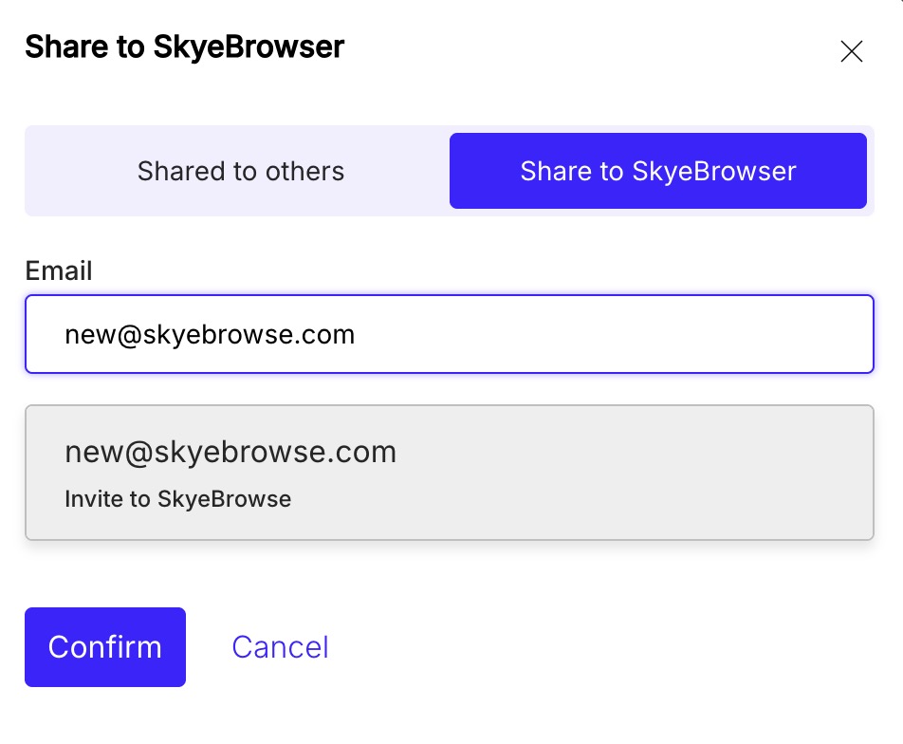The width and height of the screenshot is (903, 744).
Task: Switch to the Shared to others tab
Action: [x=240, y=171]
